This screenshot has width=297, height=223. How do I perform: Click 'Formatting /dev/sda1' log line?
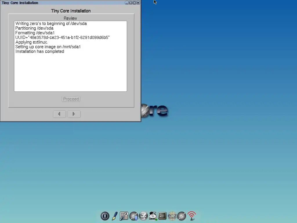tap(35, 33)
